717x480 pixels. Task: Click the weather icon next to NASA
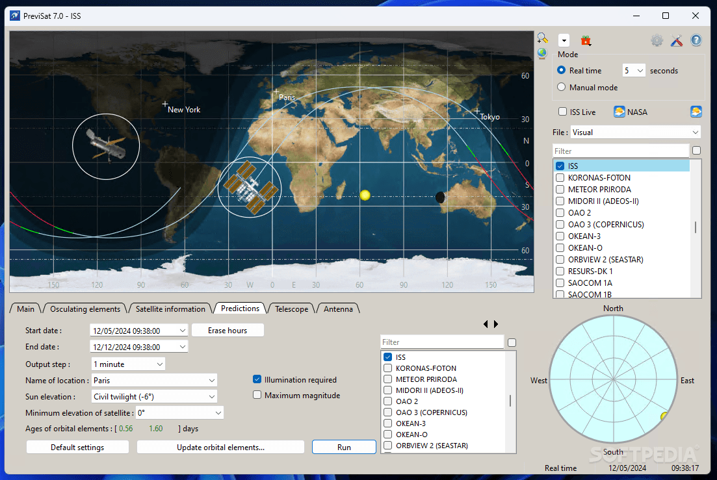tap(619, 112)
